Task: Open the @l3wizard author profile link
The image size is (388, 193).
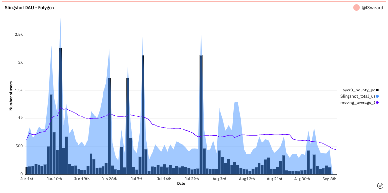Action: tap(373, 8)
